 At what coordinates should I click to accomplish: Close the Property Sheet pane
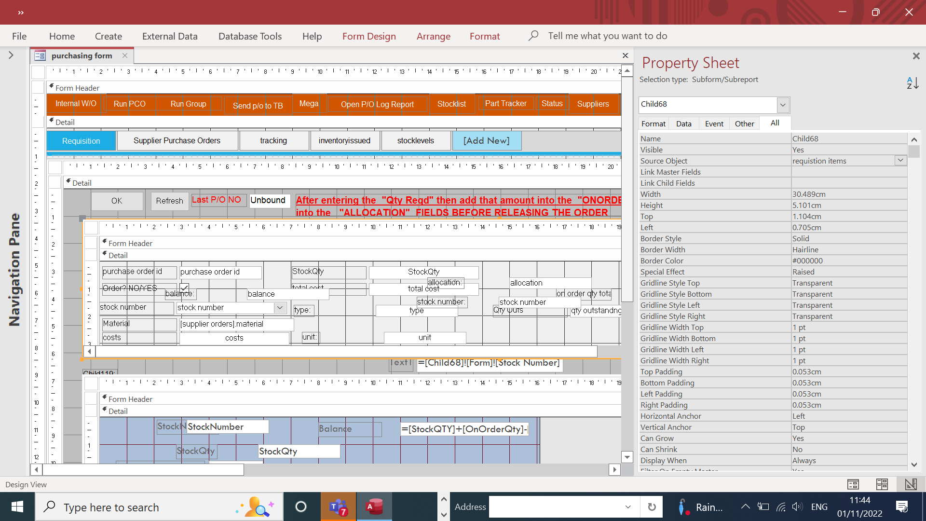pyautogui.click(x=916, y=56)
